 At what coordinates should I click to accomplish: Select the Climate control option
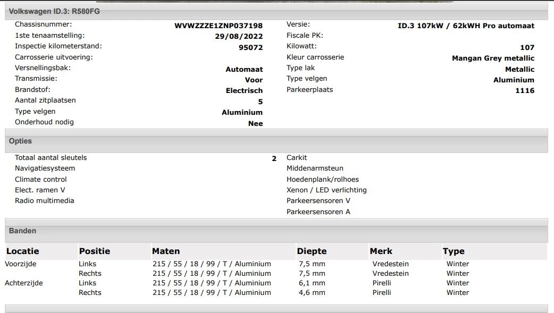[40, 179]
